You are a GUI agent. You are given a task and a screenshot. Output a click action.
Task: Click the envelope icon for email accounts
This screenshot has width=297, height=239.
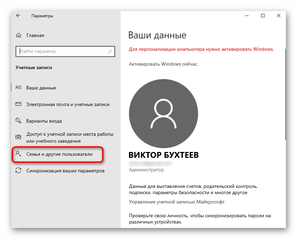[x=18, y=104]
